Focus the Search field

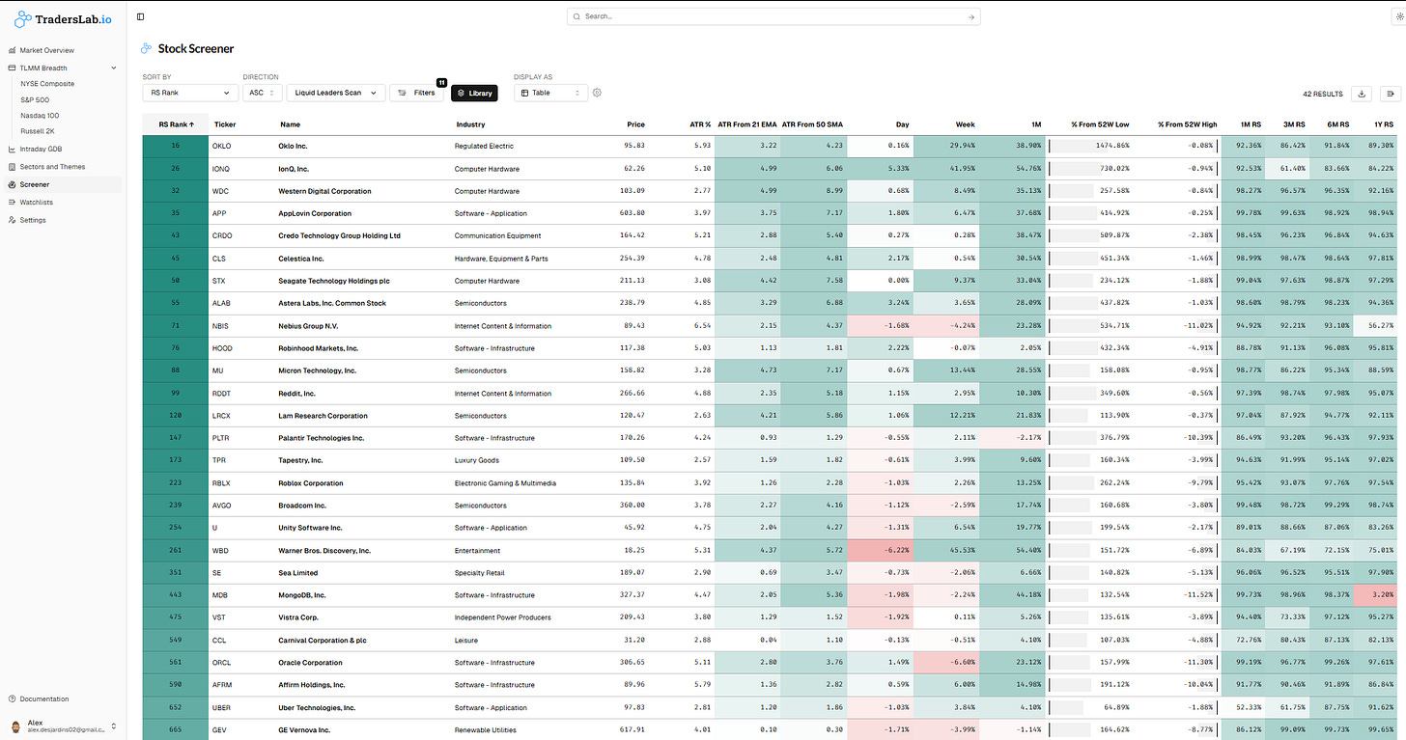point(773,16)
